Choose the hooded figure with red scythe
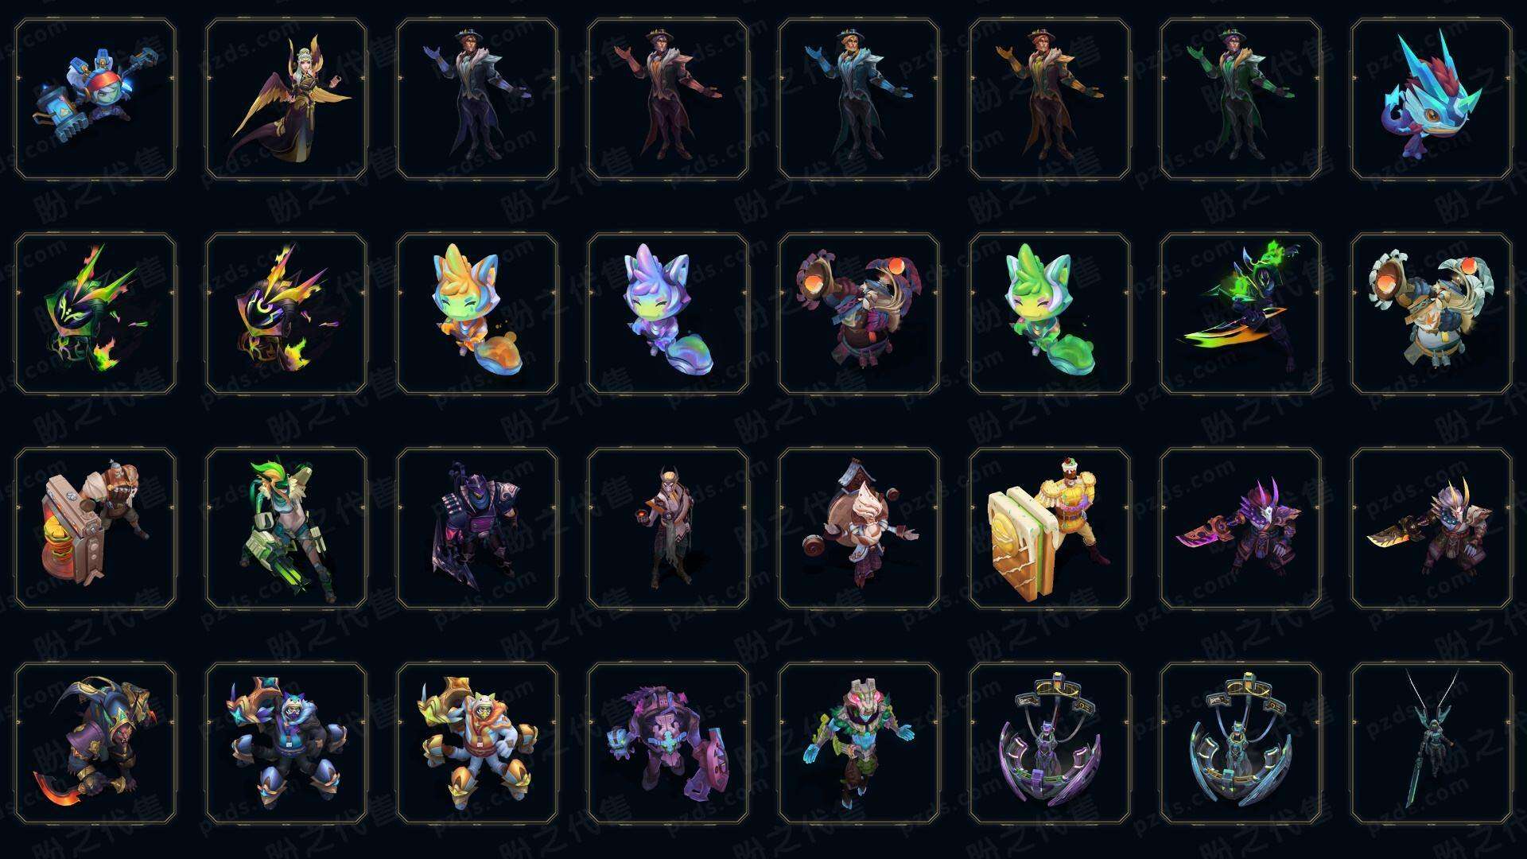1527x859 pixels. (x=95, y=743)
